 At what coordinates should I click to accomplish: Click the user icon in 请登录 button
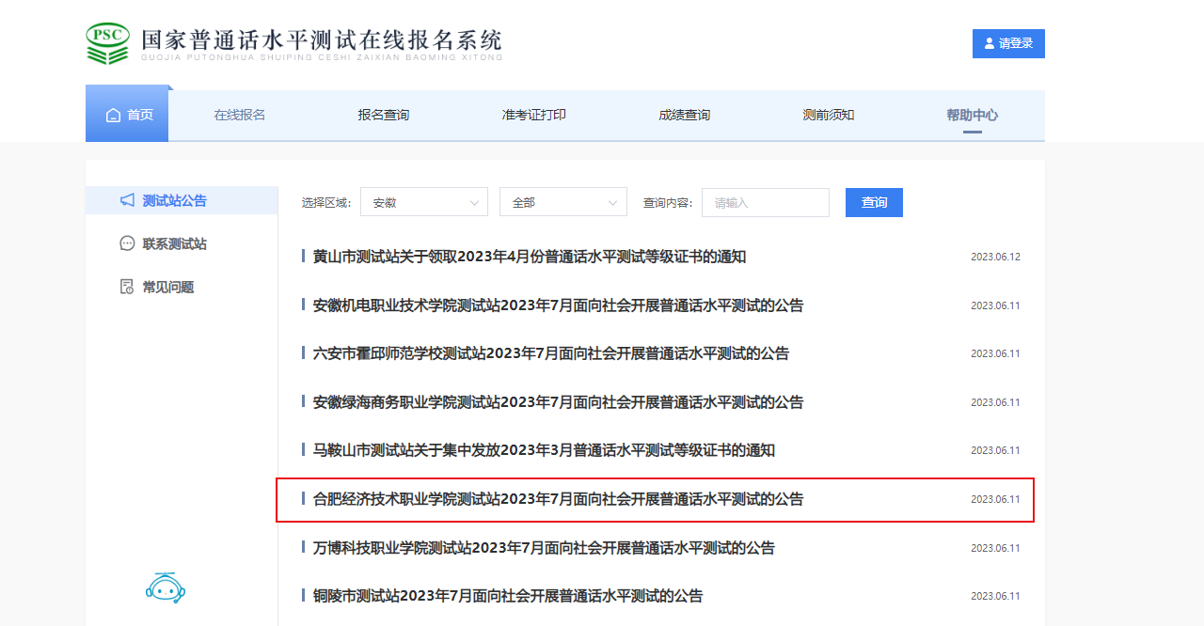click(990, 43)
